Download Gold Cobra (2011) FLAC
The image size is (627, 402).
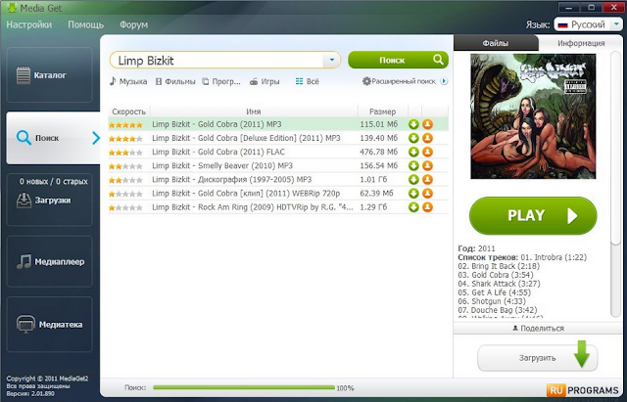tap(413, 152)
